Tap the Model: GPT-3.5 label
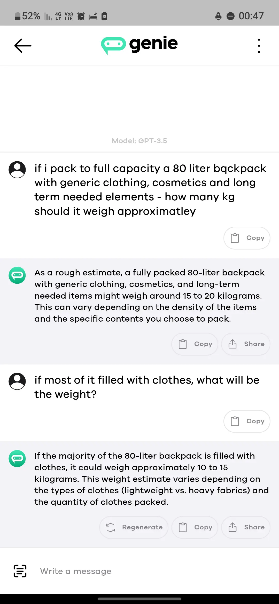The height and width of the screenshot is (604, 279). tap(139, 141)
